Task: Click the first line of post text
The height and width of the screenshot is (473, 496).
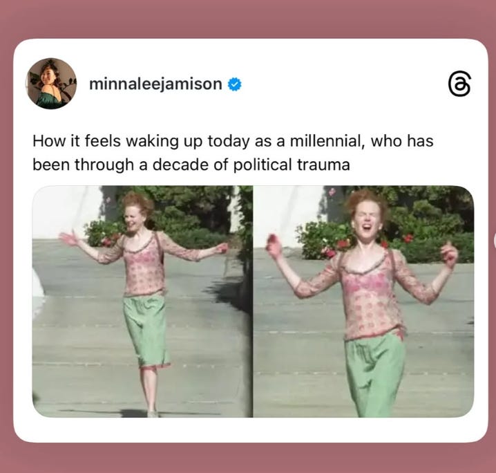Action: point(233,141)
